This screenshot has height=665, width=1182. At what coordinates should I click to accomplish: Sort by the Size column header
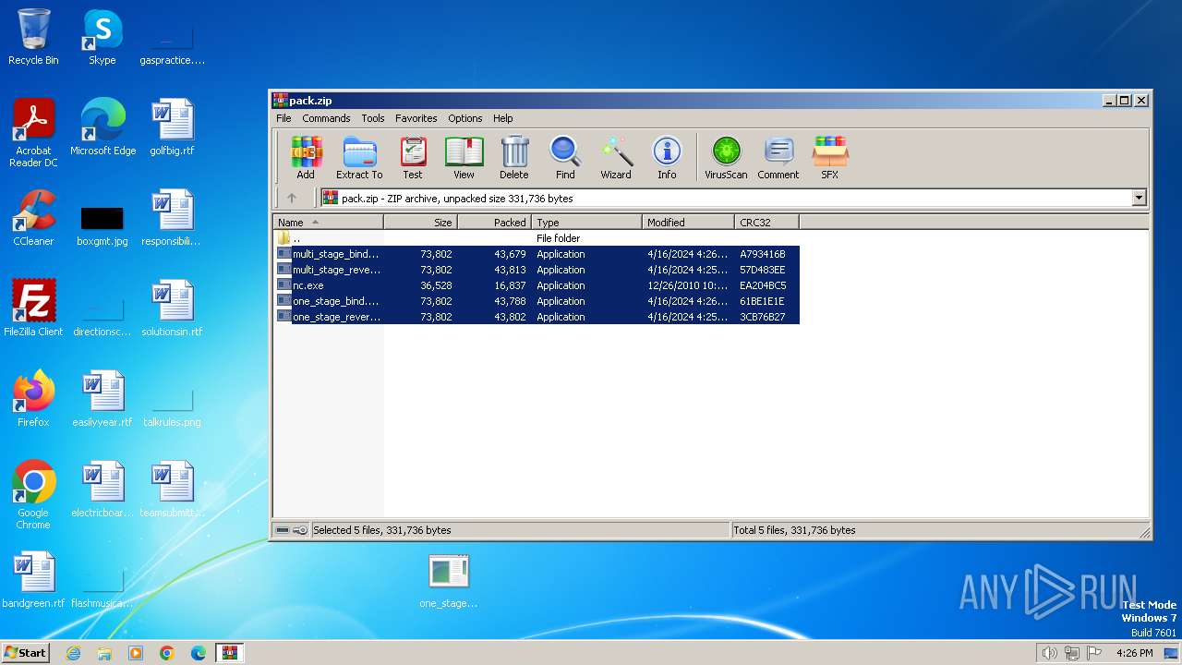click(x=420, y=223)
